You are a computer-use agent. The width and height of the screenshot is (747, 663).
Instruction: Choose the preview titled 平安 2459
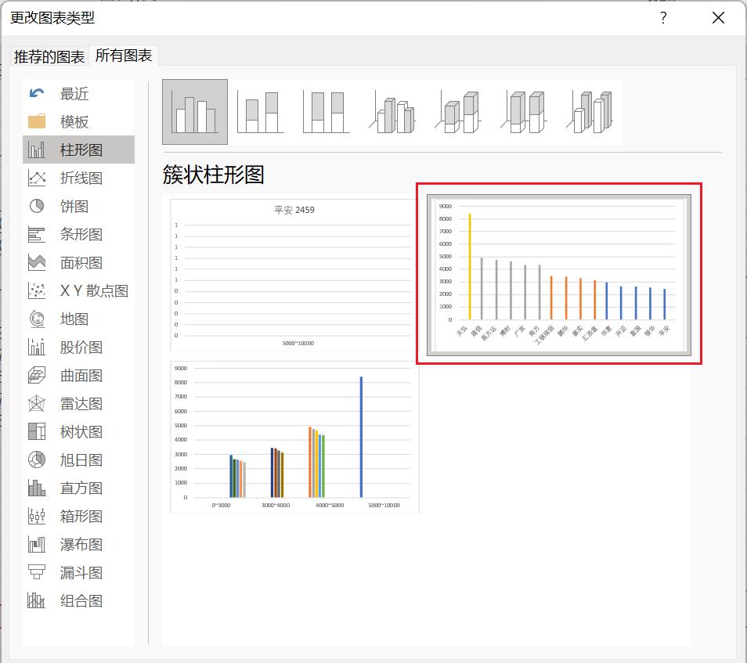click(x=294, y=275)
